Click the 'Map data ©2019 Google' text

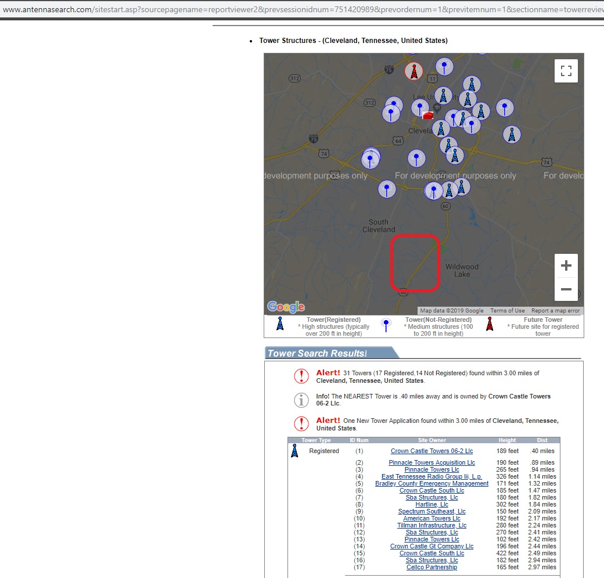[451, 311]
